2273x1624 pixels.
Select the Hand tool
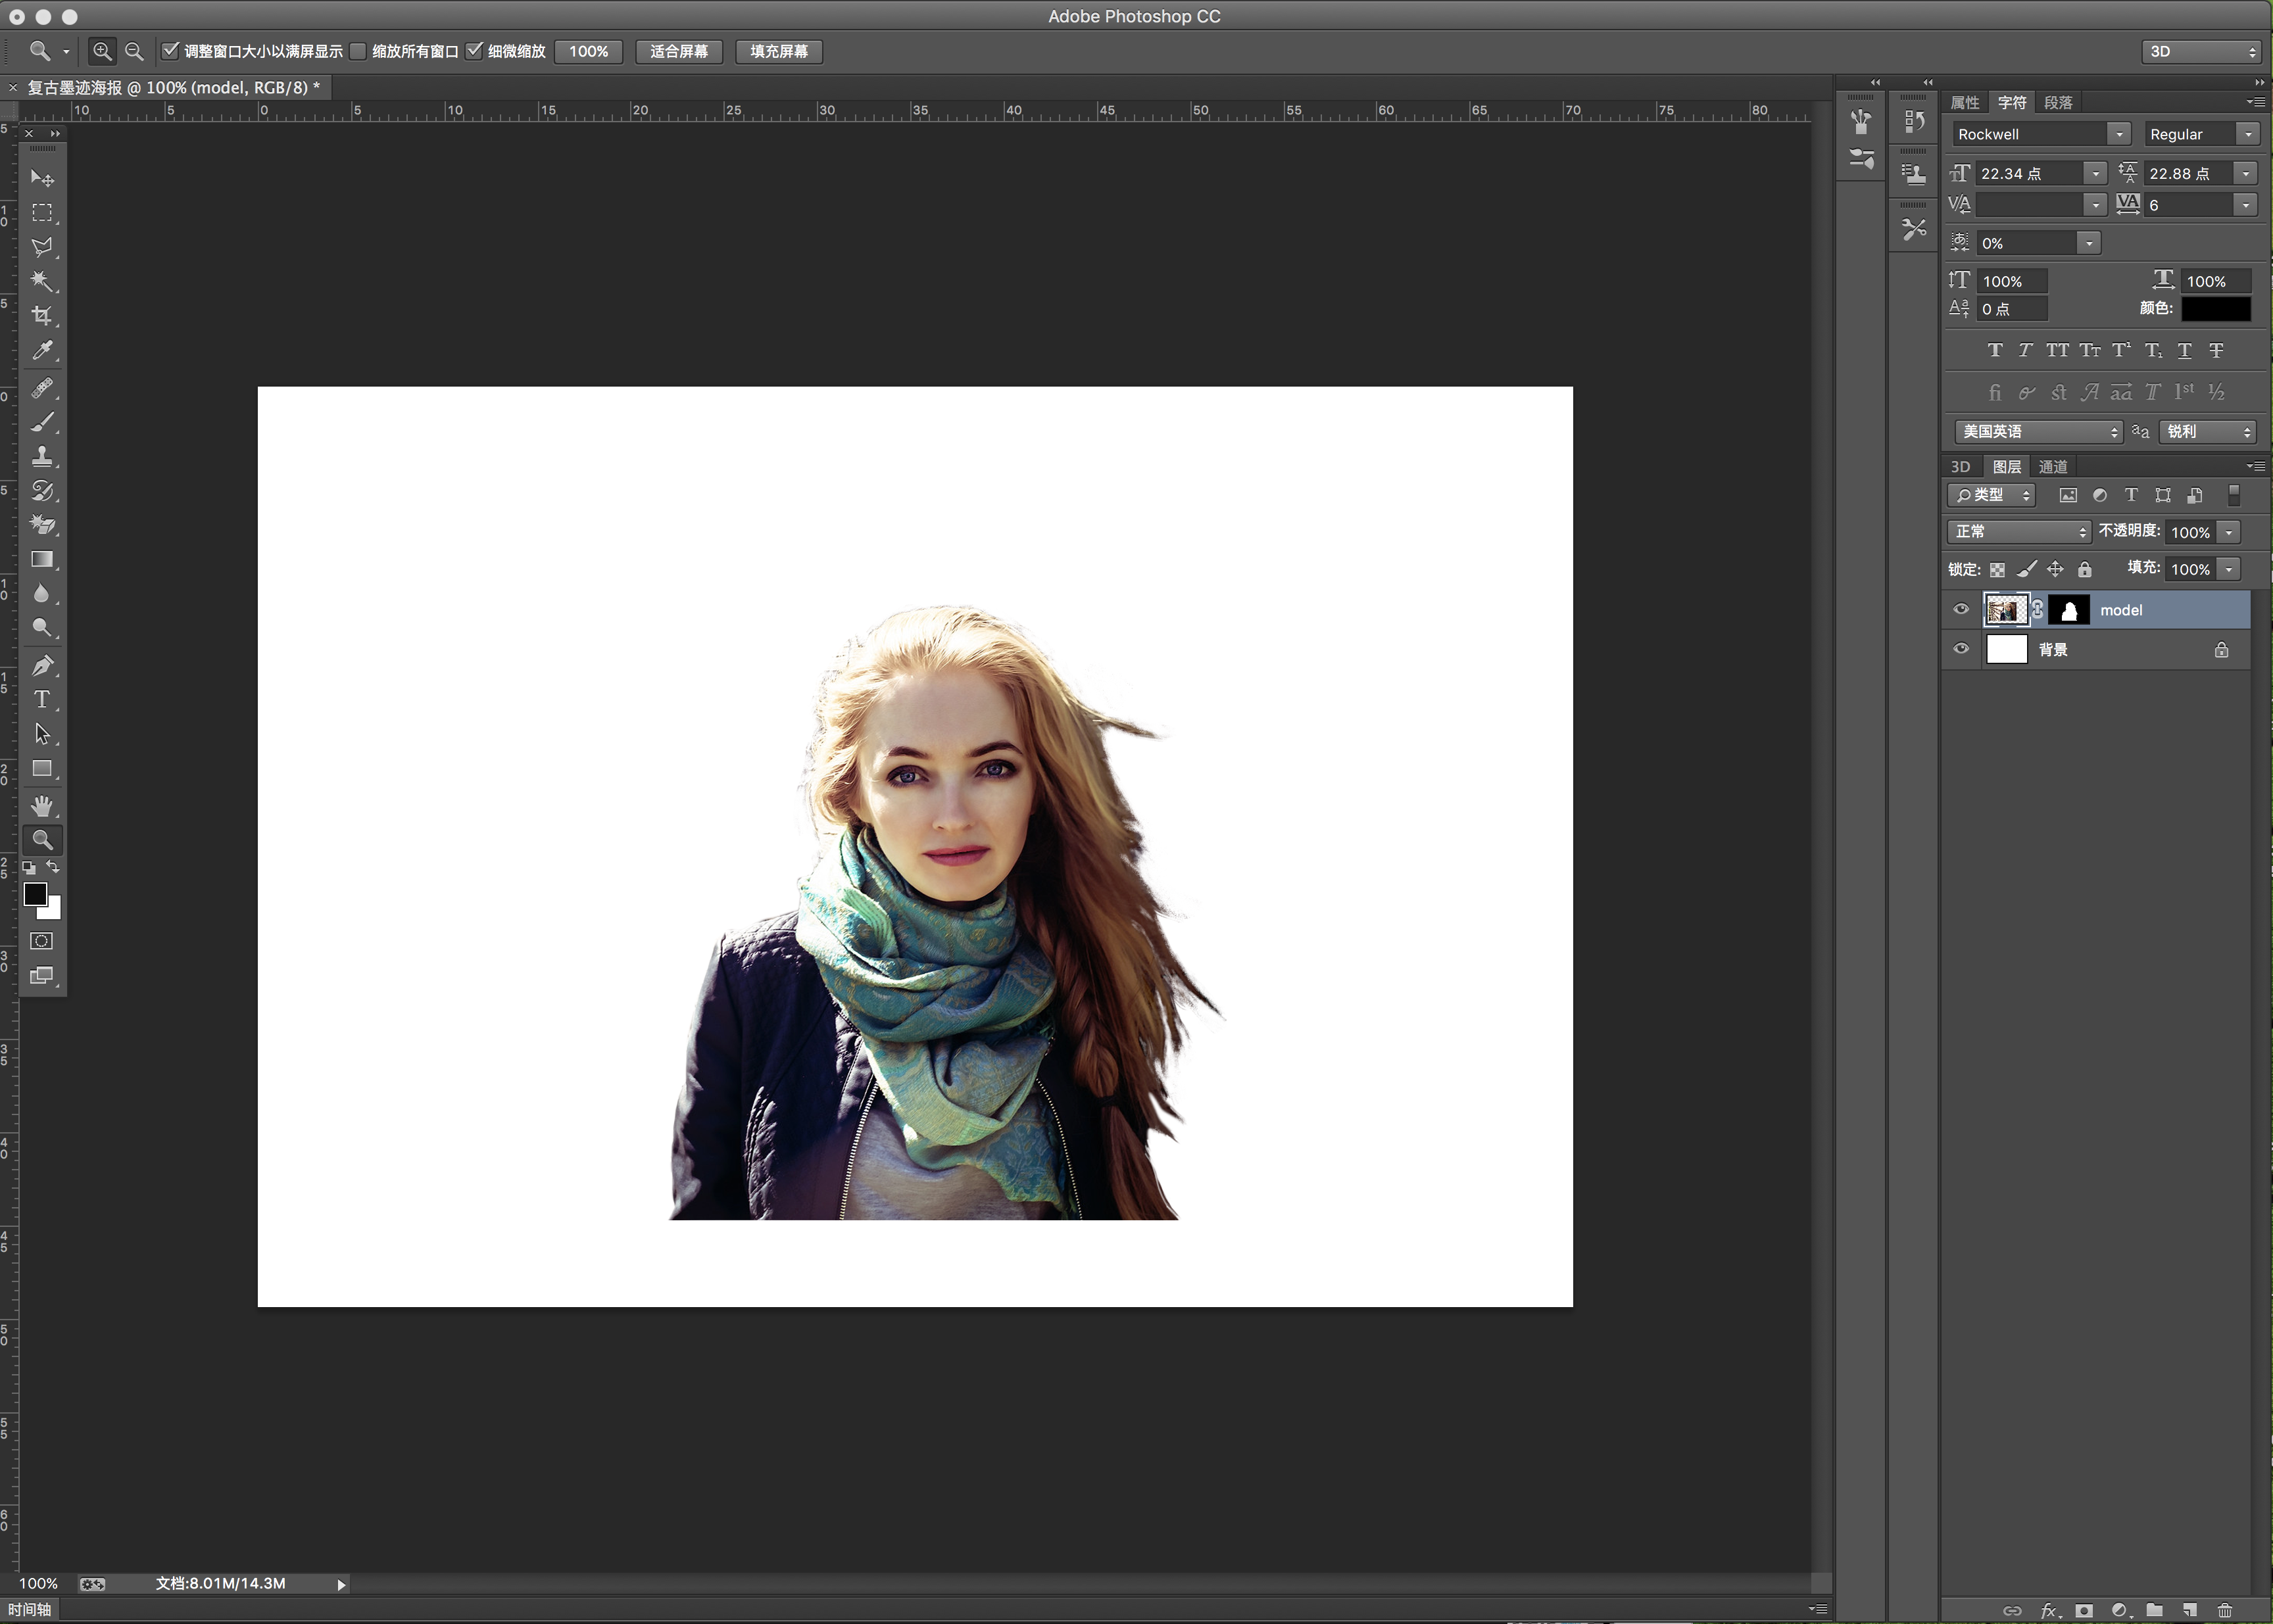(x=42, y=806)
